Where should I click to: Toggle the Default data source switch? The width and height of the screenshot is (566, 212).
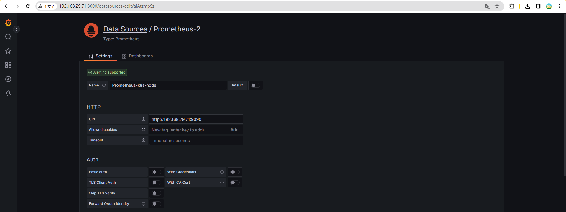256,85
